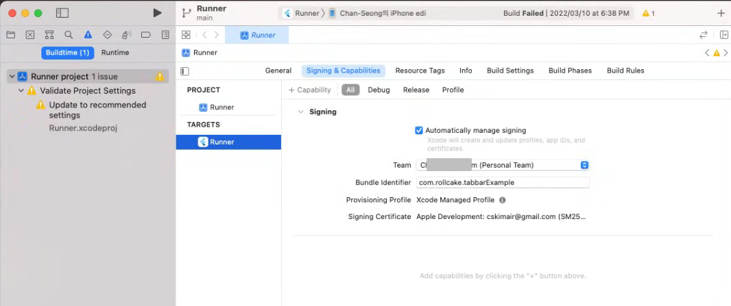Screen dimensions: 731x306
Task: Add an editor on the right
Action: pyautogui.click(x=724, y=35)
